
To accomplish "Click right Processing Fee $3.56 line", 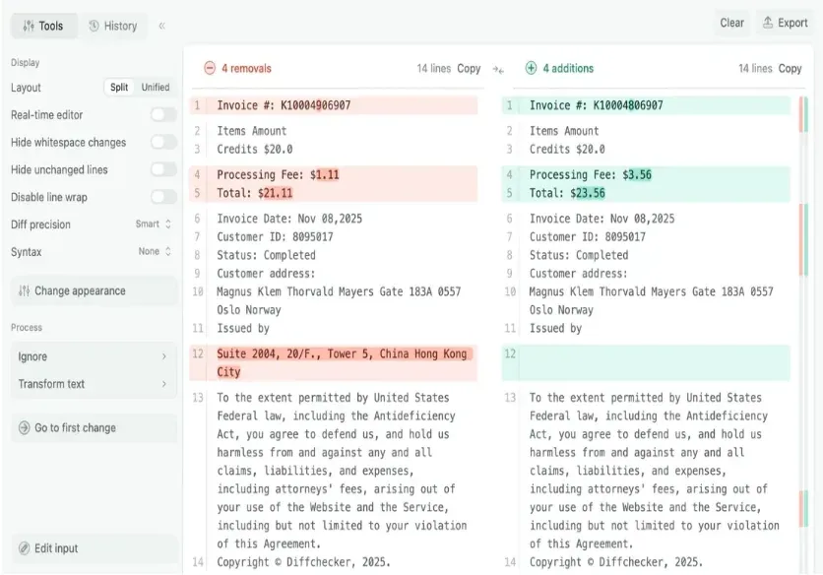I will click(x=646, y=174).
